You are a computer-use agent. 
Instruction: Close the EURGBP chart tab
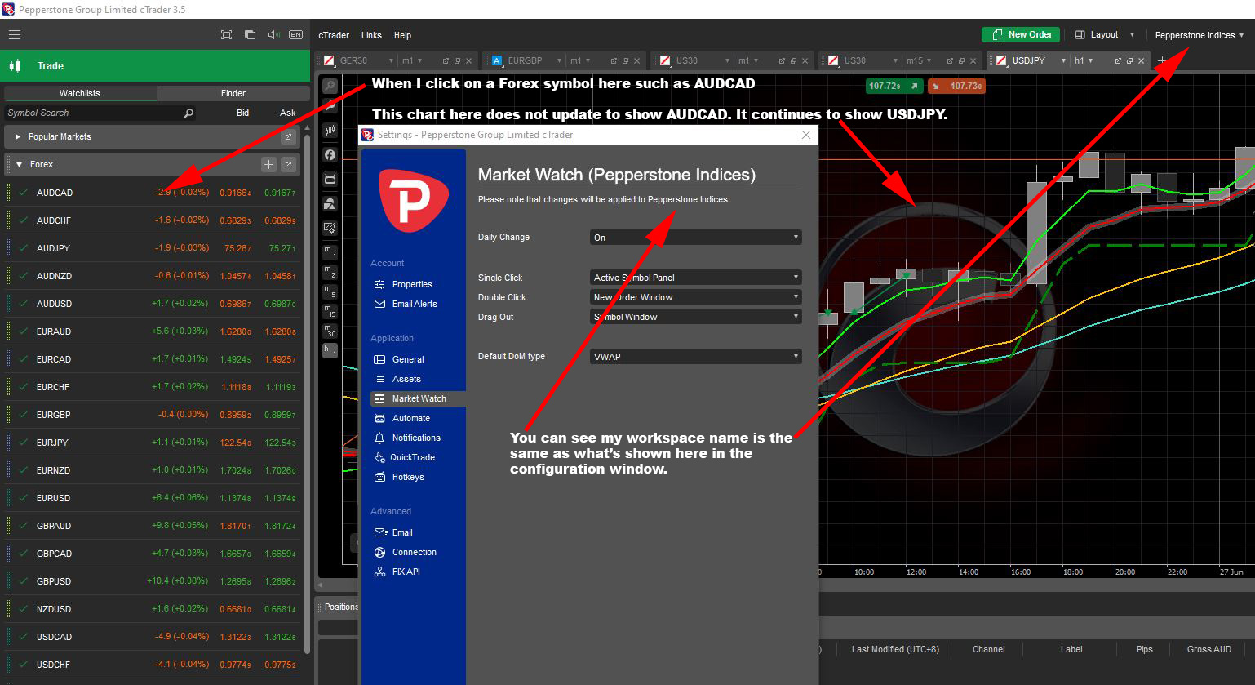coord(636,60)
